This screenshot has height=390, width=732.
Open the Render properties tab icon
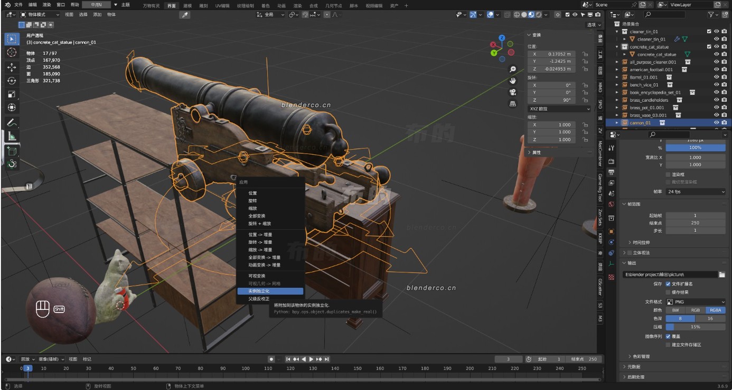(612, 161)
